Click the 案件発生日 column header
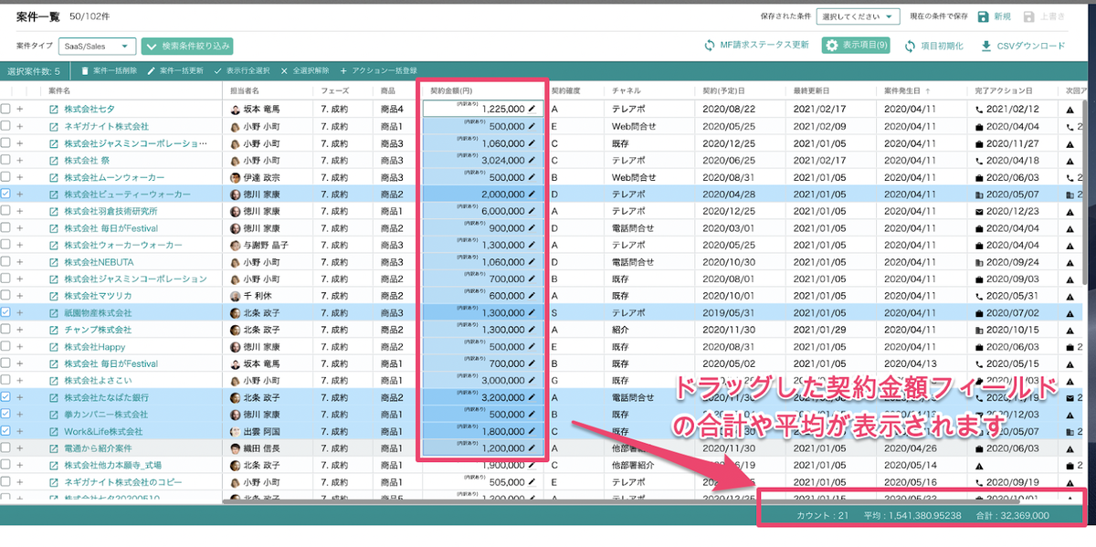 [x=902, y=91]
